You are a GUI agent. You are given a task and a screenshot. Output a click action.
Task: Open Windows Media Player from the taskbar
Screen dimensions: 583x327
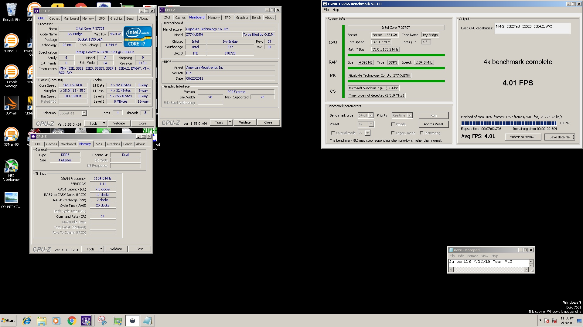pyautogui.click(x=56, y=321)
